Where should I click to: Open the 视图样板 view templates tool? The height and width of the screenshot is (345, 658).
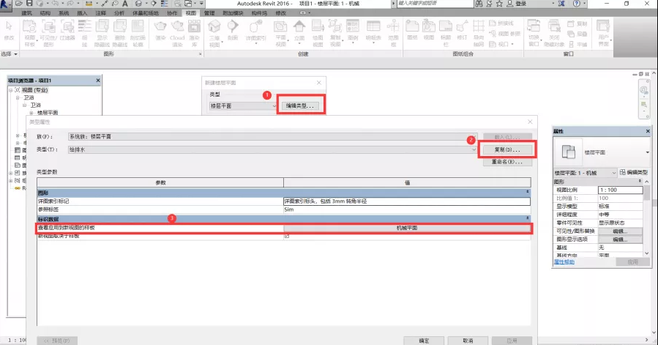pos(29,33)
